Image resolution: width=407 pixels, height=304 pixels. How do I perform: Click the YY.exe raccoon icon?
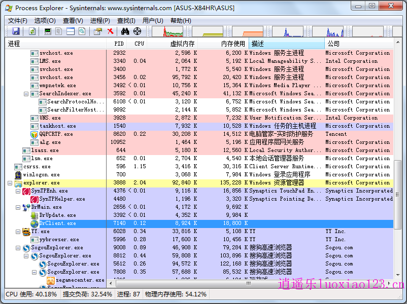click(x=26, y=232)
